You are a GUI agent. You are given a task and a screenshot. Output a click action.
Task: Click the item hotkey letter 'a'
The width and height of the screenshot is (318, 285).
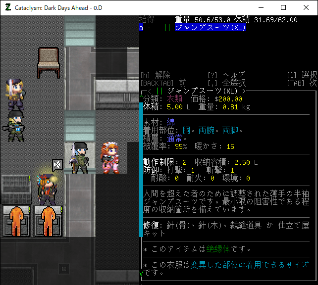[x=141, y=28]
